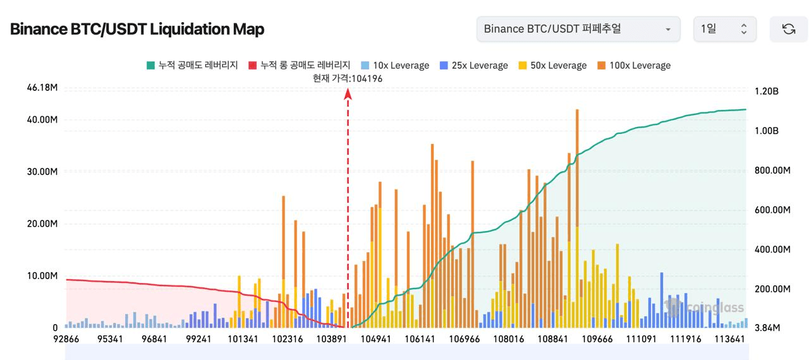Click the Binance BTC/USDT Liquidation Map title

point(137,29)
